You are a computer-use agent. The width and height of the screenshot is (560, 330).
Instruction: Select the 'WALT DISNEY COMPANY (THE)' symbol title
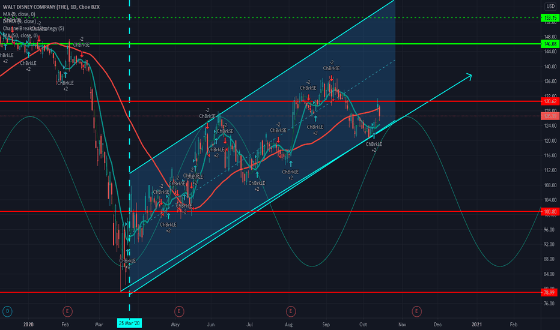(x=35, y=7)
